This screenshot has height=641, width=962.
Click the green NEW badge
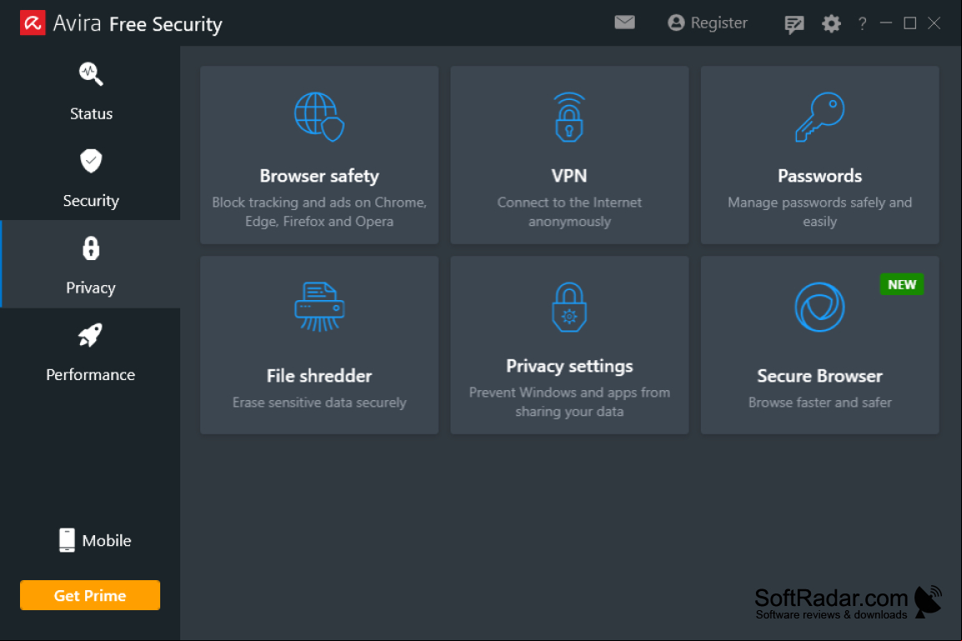(901, 284)
